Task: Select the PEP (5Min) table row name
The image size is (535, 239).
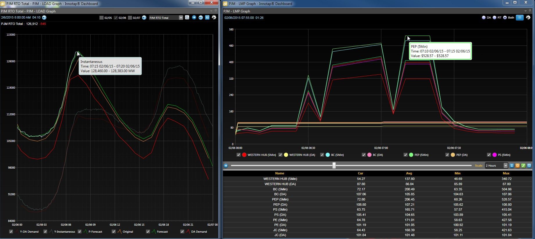Action: [x=280, y=199]
